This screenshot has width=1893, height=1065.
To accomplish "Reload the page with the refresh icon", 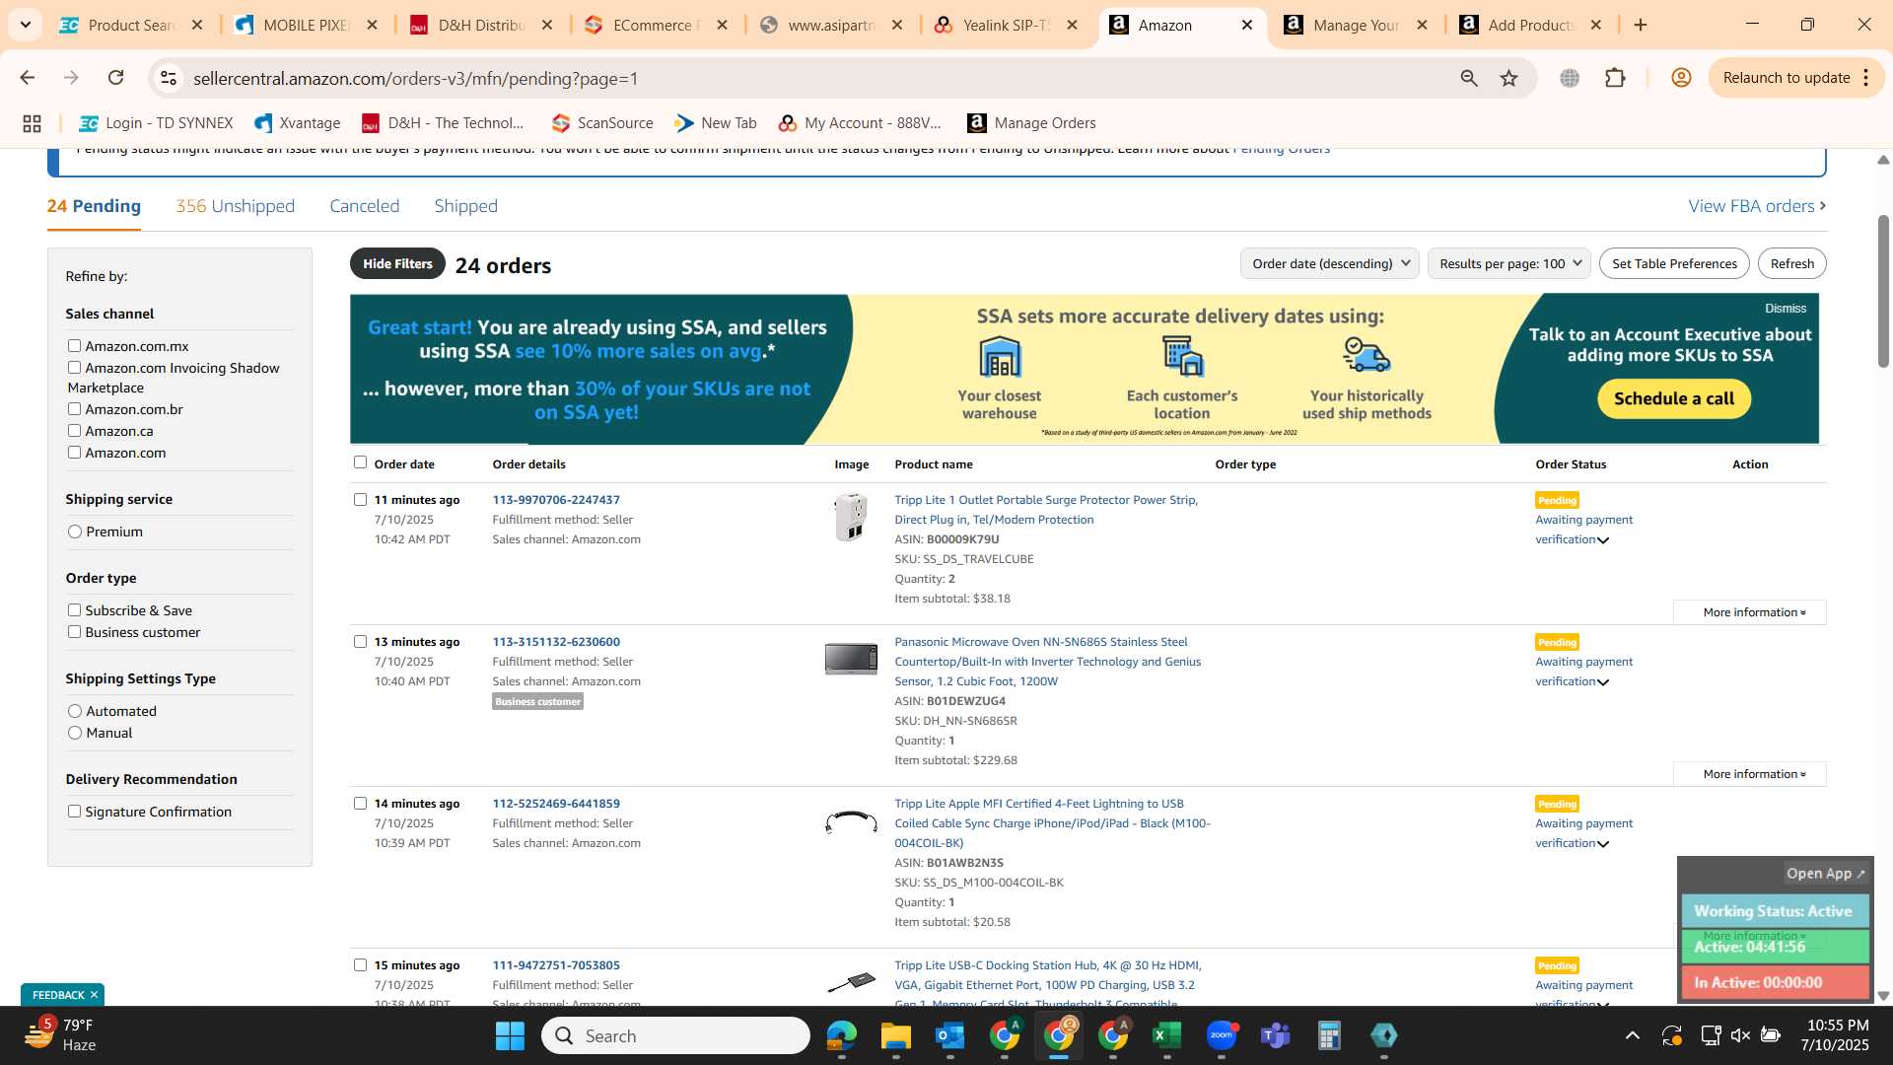I will click(116, 78).
